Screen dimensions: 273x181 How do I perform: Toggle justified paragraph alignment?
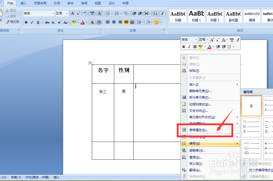pyautogui.click(x=126, y=22)
